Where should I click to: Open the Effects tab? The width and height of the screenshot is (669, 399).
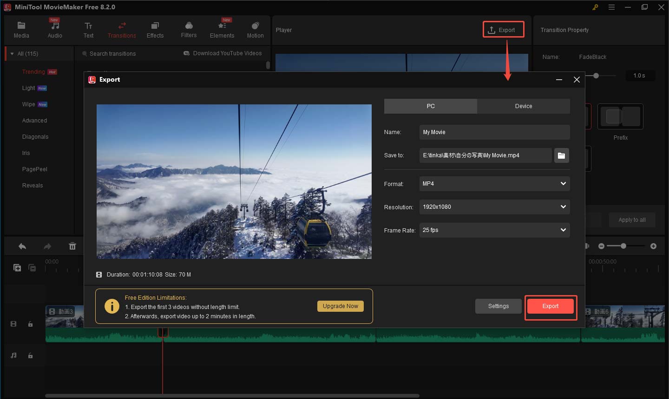(155, 30)
